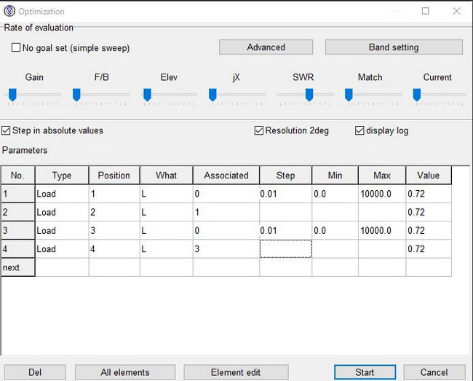Click the F/B slider handle
The width and height of the screenshot is (473, 381).
(x=77, y=94)
